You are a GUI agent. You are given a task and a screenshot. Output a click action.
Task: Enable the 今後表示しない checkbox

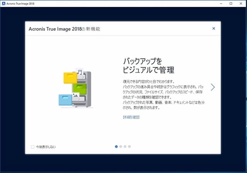[32, 147]
